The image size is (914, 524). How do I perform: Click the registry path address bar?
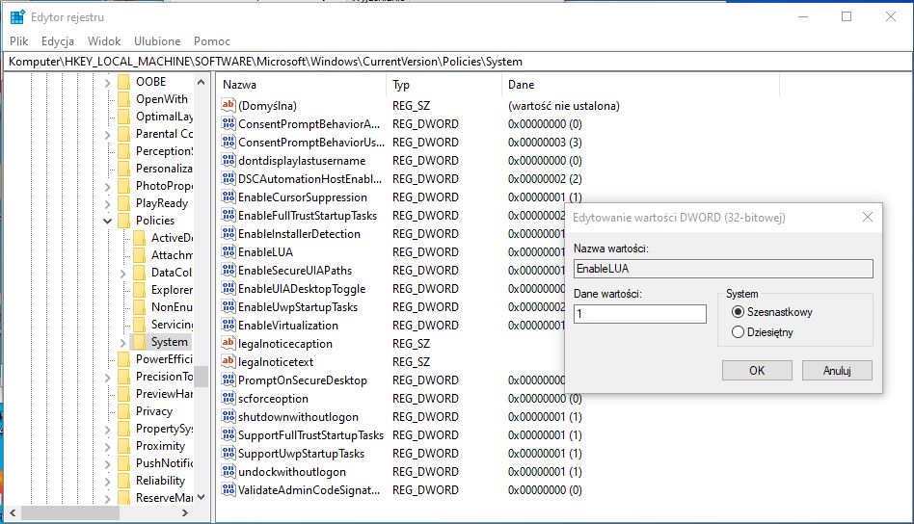457,62
